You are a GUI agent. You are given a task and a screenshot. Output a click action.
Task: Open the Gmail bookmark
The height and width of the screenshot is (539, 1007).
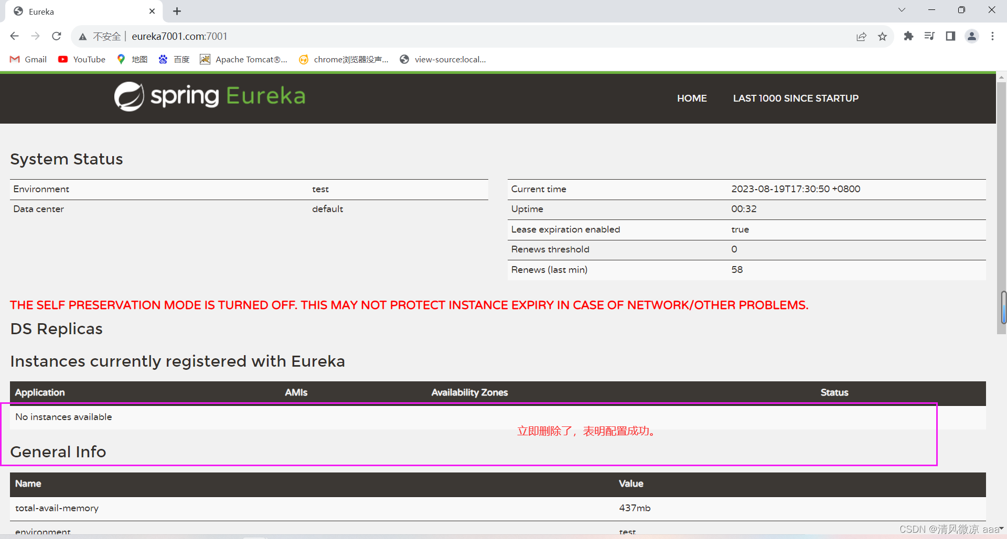click(x=28, y=59)
